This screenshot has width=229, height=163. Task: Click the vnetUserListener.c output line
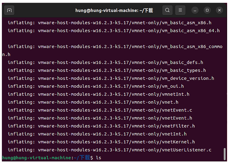(x=109, y=150)
